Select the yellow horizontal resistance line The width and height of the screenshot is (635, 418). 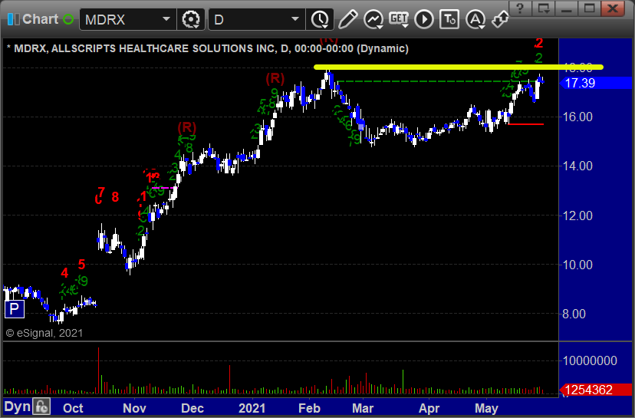(x=459, y=67)
